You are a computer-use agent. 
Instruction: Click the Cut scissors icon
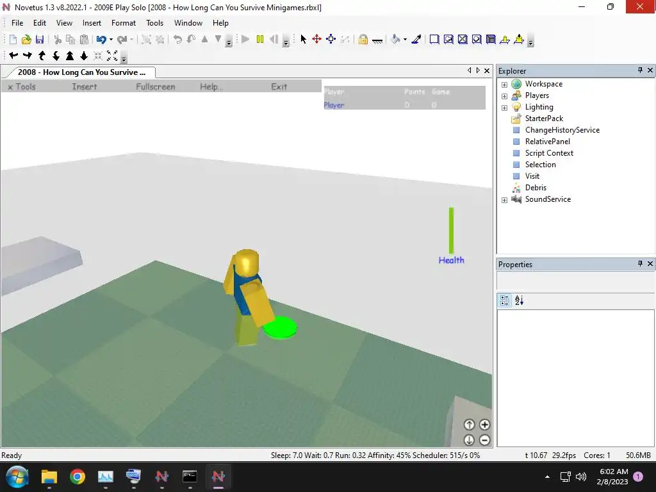click(x=58, y=39)
